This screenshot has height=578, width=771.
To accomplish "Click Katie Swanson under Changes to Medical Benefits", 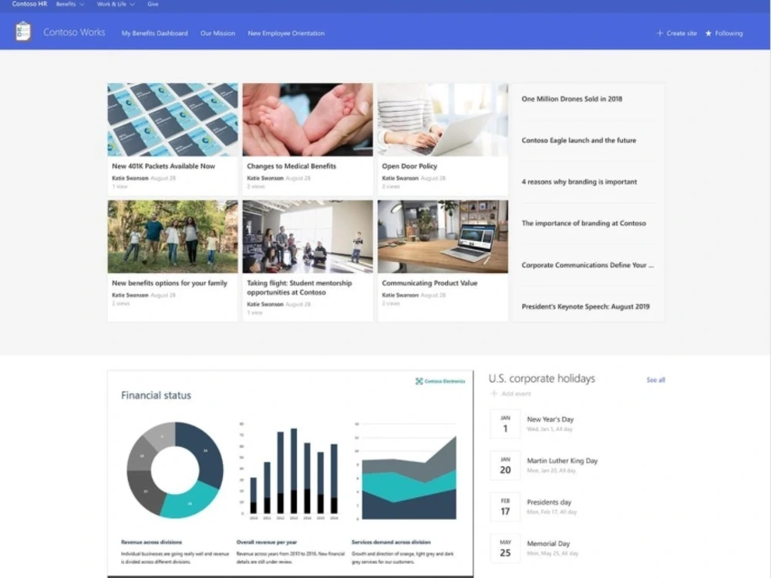I will pos(265,178).
